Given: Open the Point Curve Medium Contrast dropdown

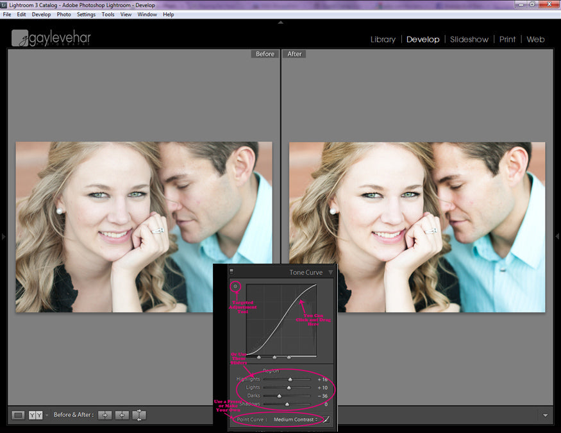Looking at the screenshot, I should coord(296,420).
